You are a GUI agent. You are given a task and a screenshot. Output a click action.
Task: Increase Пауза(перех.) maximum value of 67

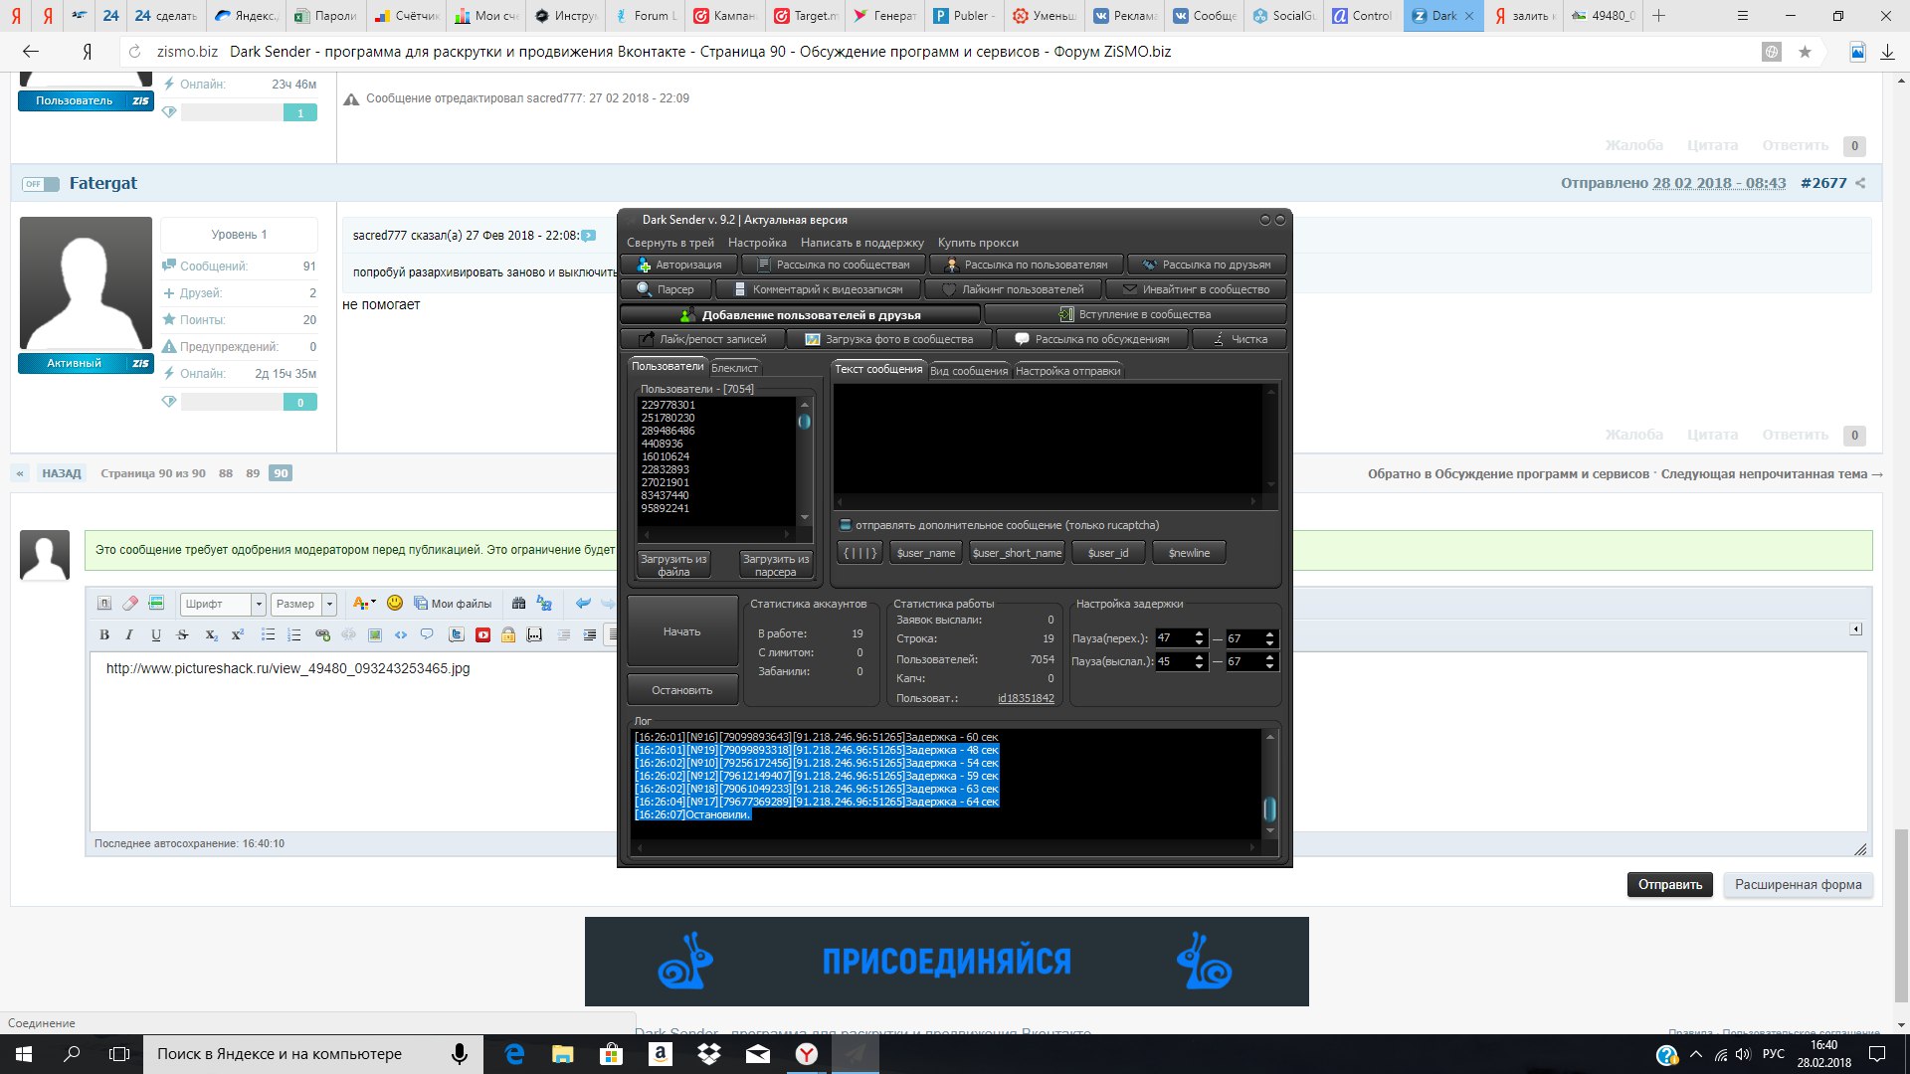pos(1269,633)
